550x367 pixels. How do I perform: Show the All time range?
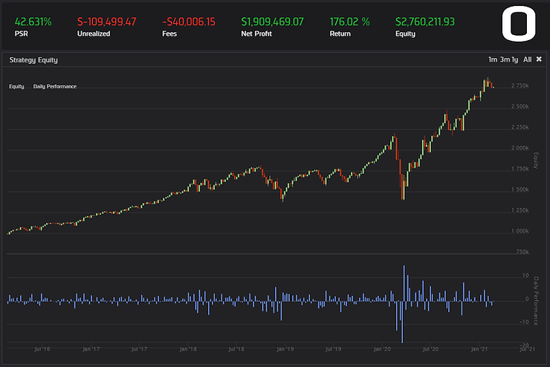point(527,59)
